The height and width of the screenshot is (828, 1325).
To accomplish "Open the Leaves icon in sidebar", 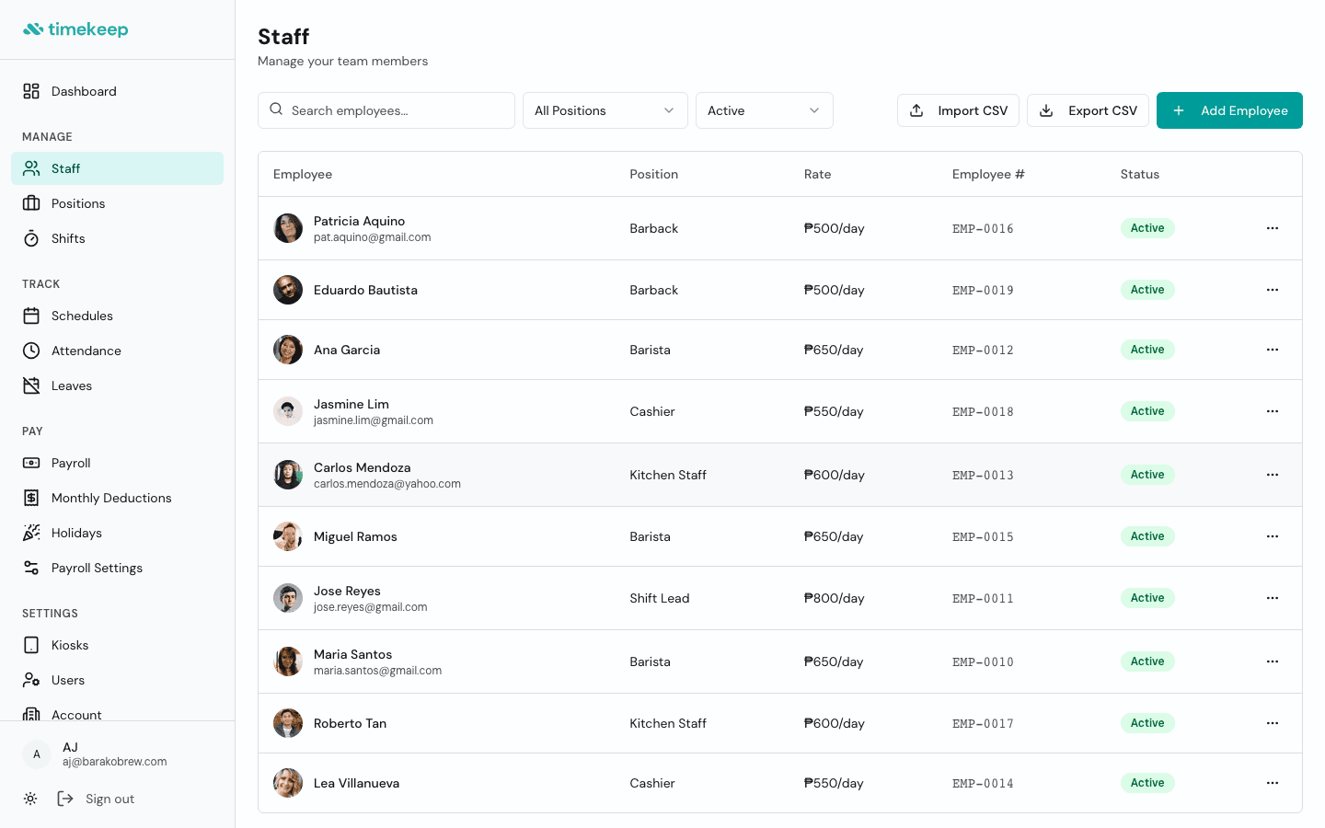I will pos(30,385).
